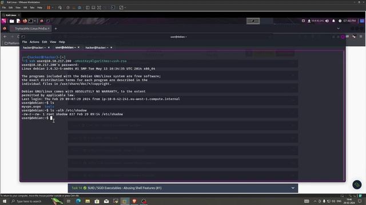The height and width of the screenshot is (205, 366).
Task: Close the third hacker@hacker terminal tab
Action: tap(112, 47)
